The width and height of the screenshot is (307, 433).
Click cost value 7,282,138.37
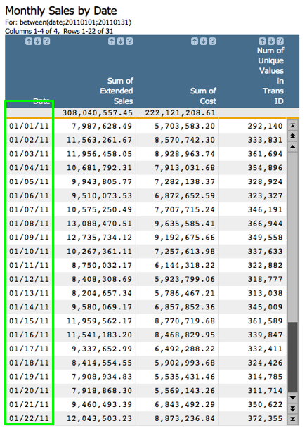pos(185,181)
